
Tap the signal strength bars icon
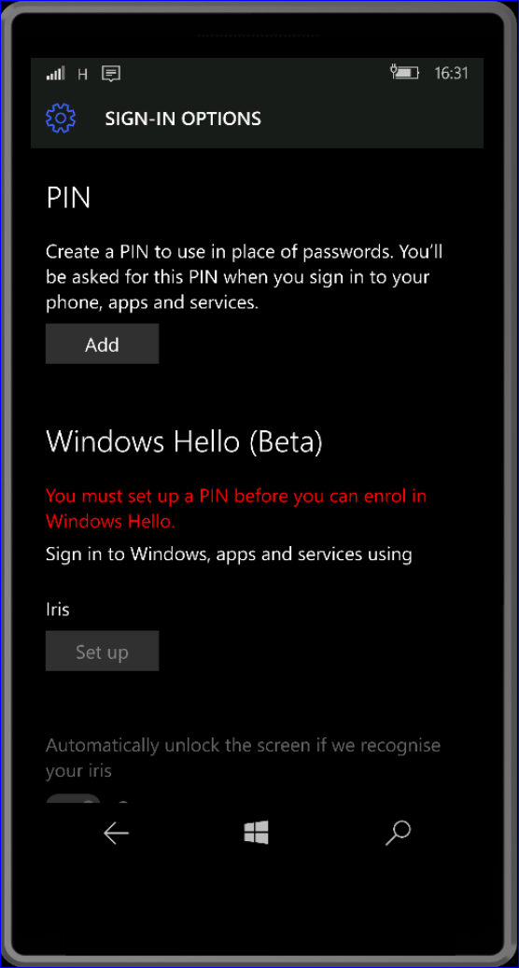(x=56, y=74)
